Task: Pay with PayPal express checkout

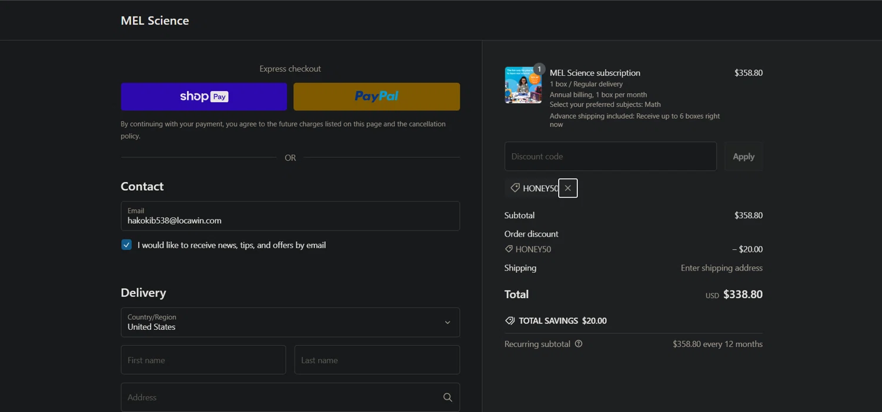Action: [376, 97]
